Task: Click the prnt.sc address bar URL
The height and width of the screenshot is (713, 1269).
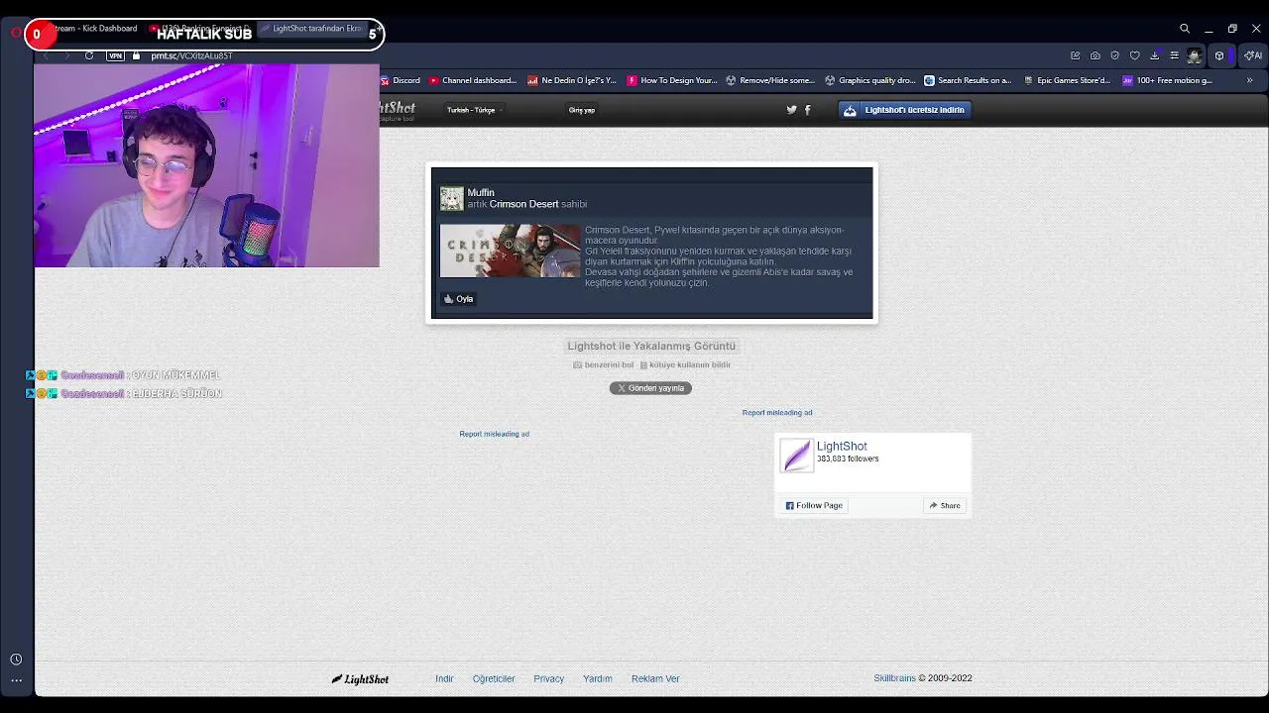Action: click(x=191, y=55)
